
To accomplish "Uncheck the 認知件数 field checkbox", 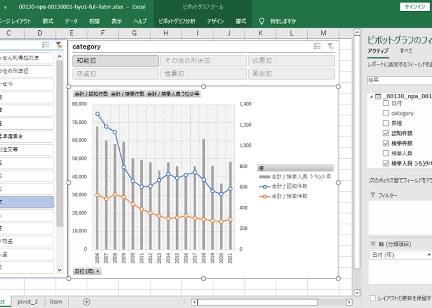I will pyautogui.click(x=386, y=133).
